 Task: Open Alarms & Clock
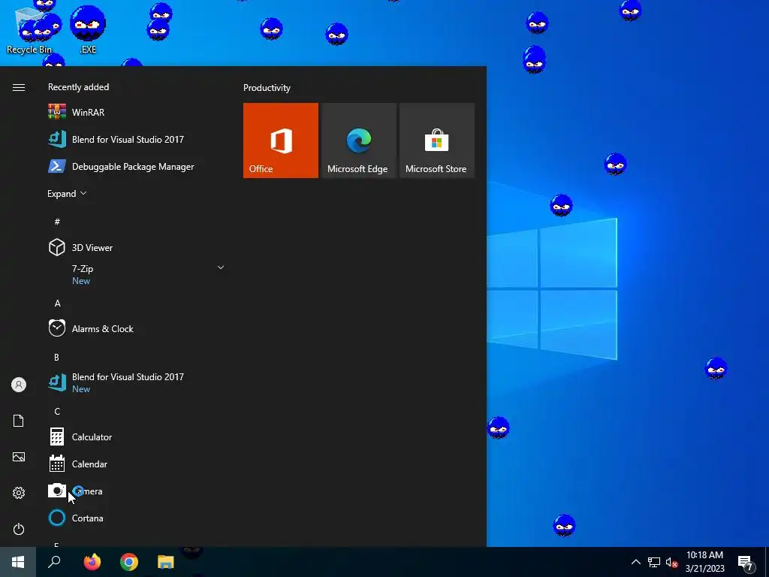pos(136,329)
